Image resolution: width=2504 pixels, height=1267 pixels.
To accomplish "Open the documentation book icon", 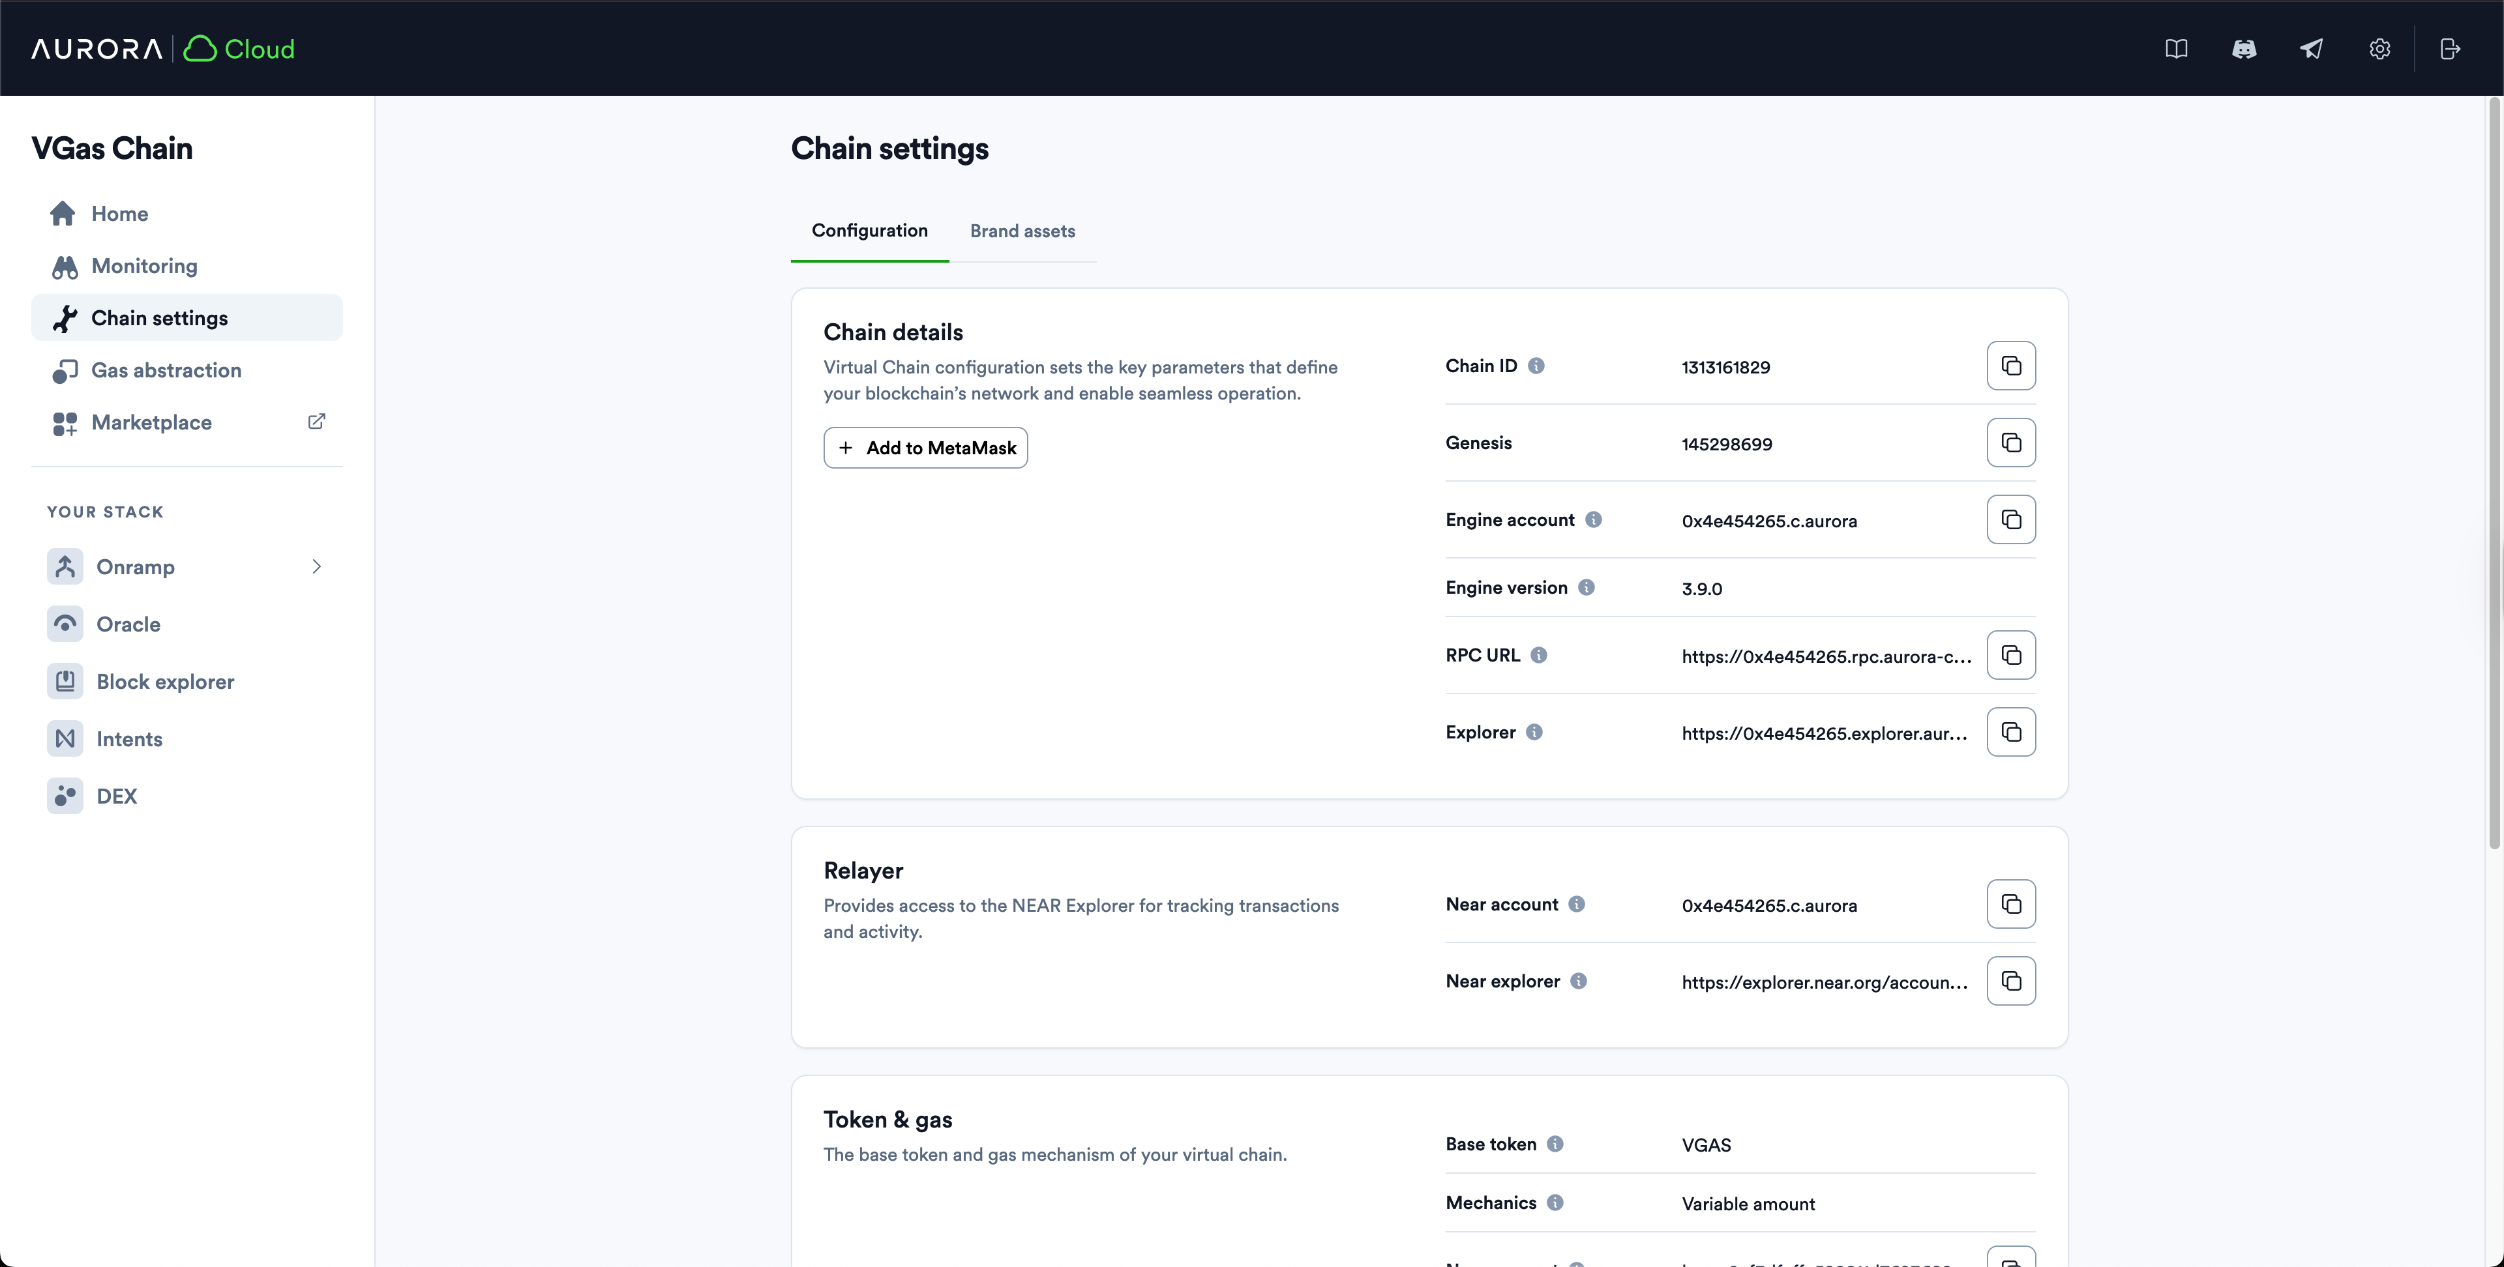I will 2177,49.
